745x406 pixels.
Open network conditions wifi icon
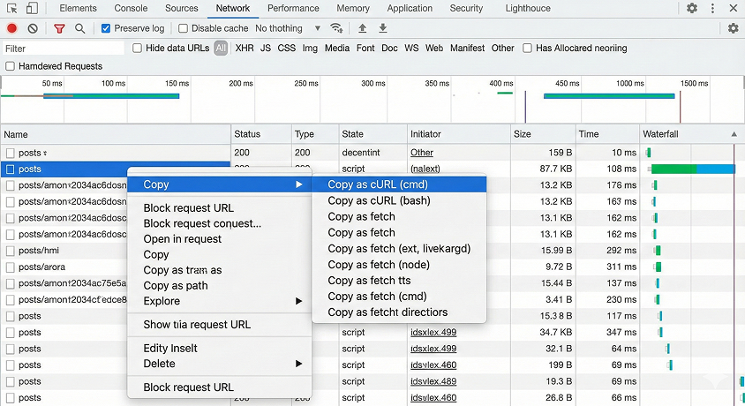coord(336,28)
